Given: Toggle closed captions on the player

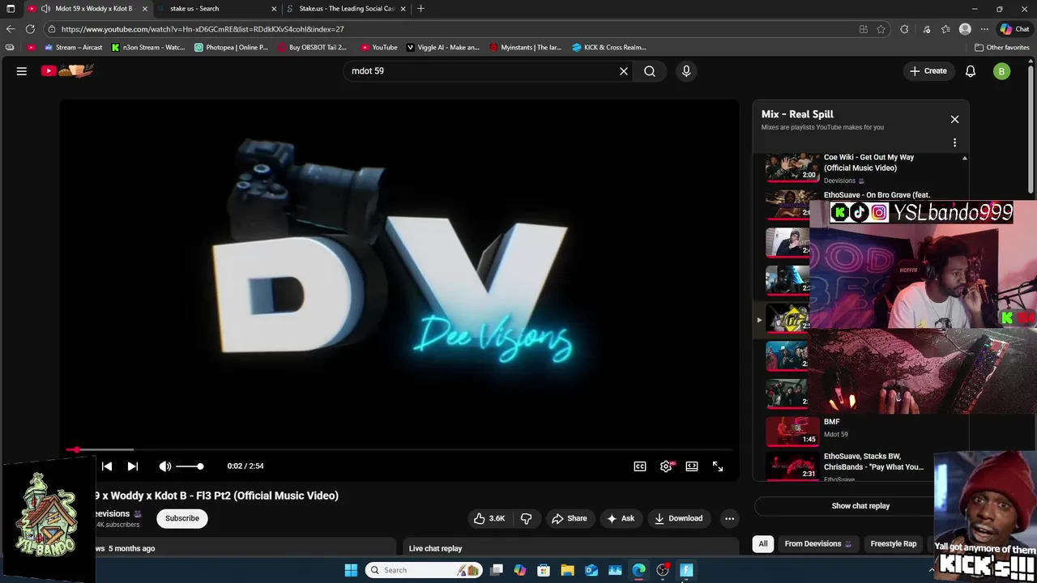Looking at the screenshot, I should [640, 466].
